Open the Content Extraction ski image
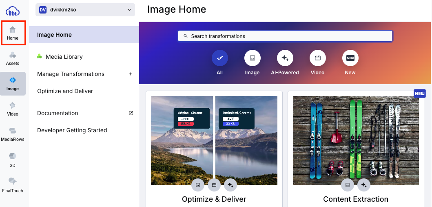The image size is (432, 207). pyautogui.click(x=356, y=140)
